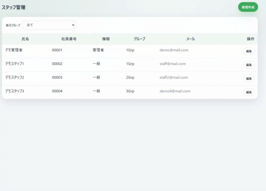Click email demo@mail.com
Viewport: 266px width, 191px height.
[x=174, y=50]
